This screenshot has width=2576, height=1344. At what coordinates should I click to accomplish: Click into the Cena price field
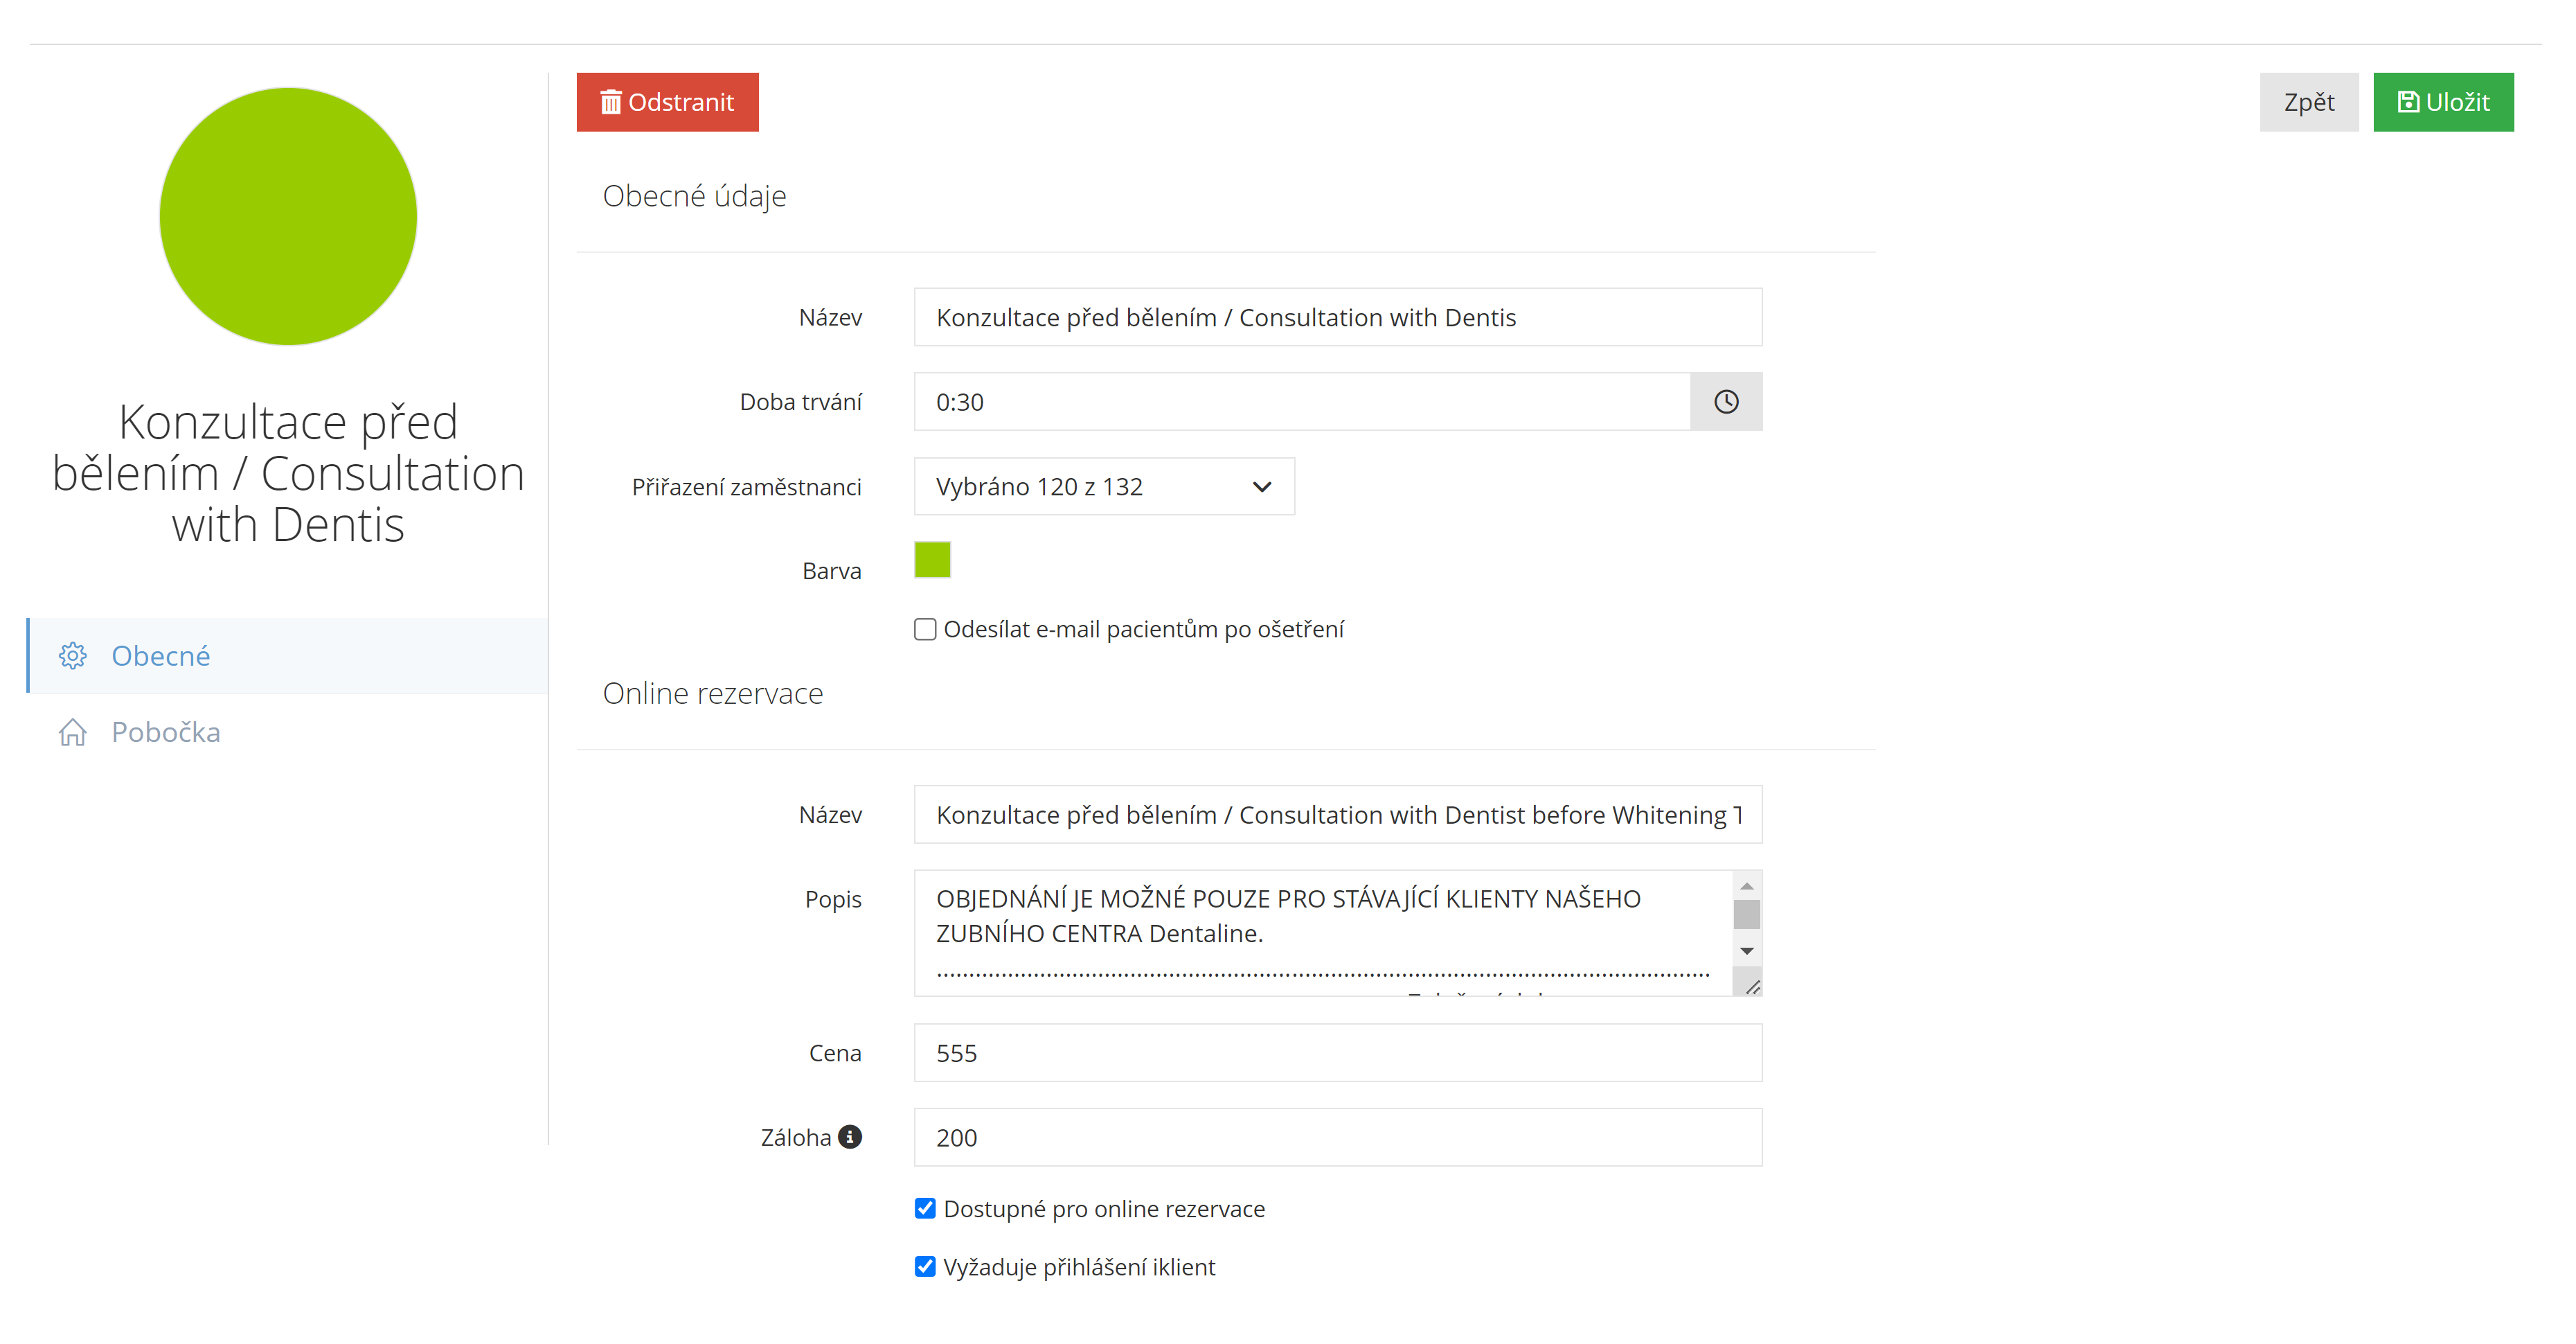pyautogui.click(x=1337, y=1053)
